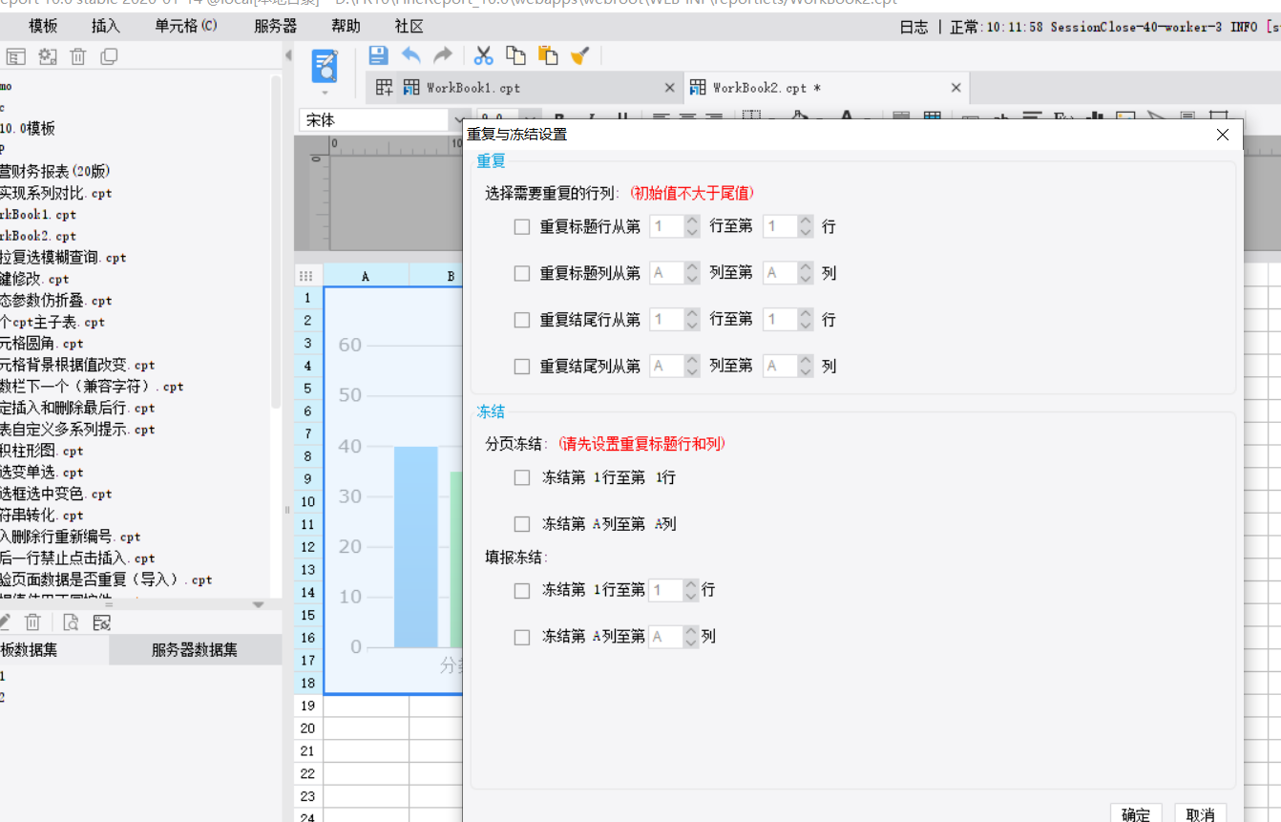Toggle 填报冻结 rows checkbox
The image size is (1281, 822).
click(522, 591)
